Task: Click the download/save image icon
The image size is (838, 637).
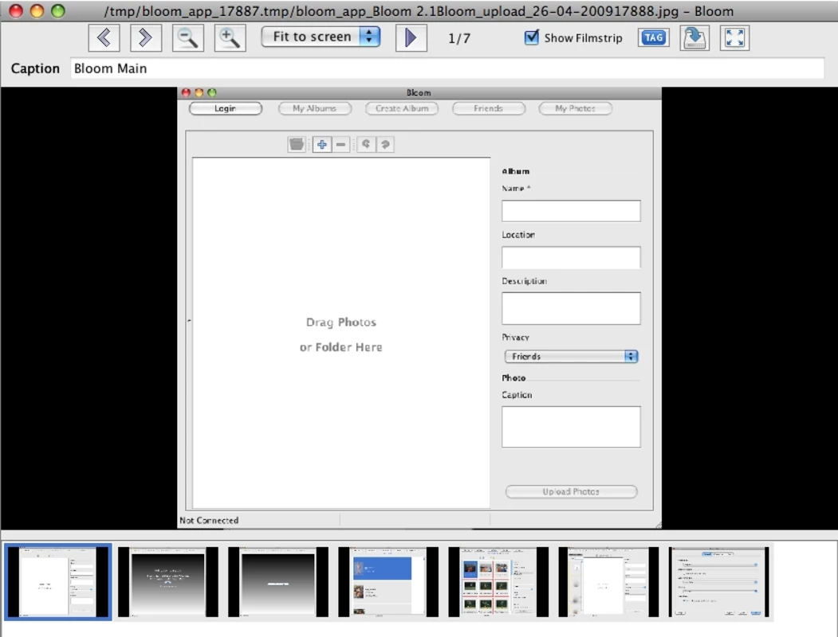Action: pos(694,38)
